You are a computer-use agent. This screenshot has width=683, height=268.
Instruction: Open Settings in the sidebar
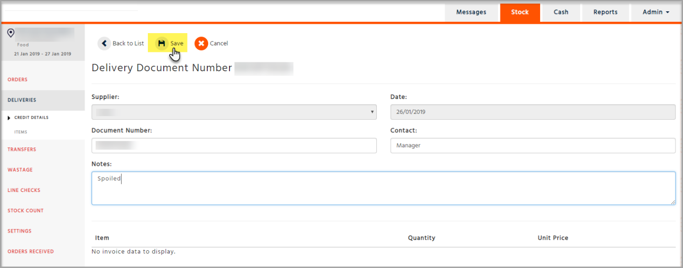pos(19,231)
